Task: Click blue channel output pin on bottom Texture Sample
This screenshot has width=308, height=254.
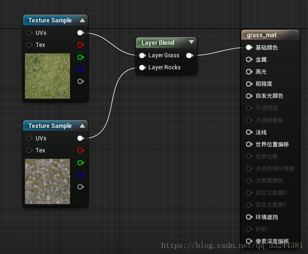Action: 80,175
